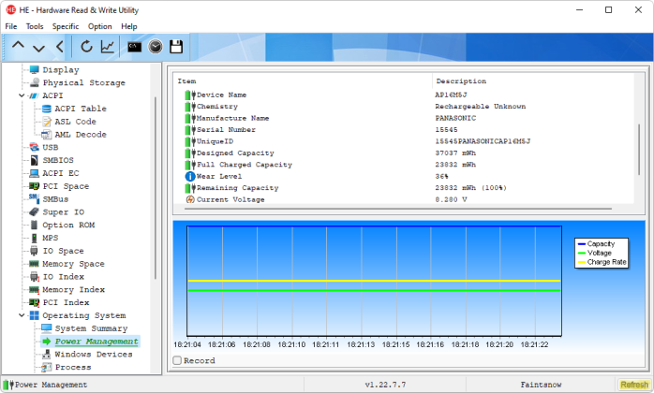Collapse the ACPI tree node

[22, 95]
